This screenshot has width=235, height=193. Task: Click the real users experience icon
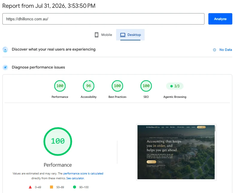click(x=5, y=50)
